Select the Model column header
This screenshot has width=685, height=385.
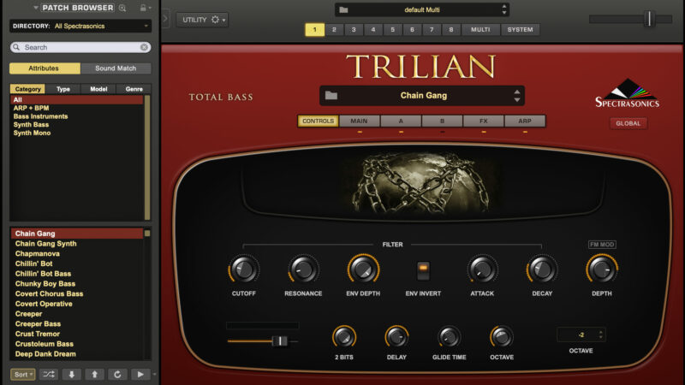[98, 89]
